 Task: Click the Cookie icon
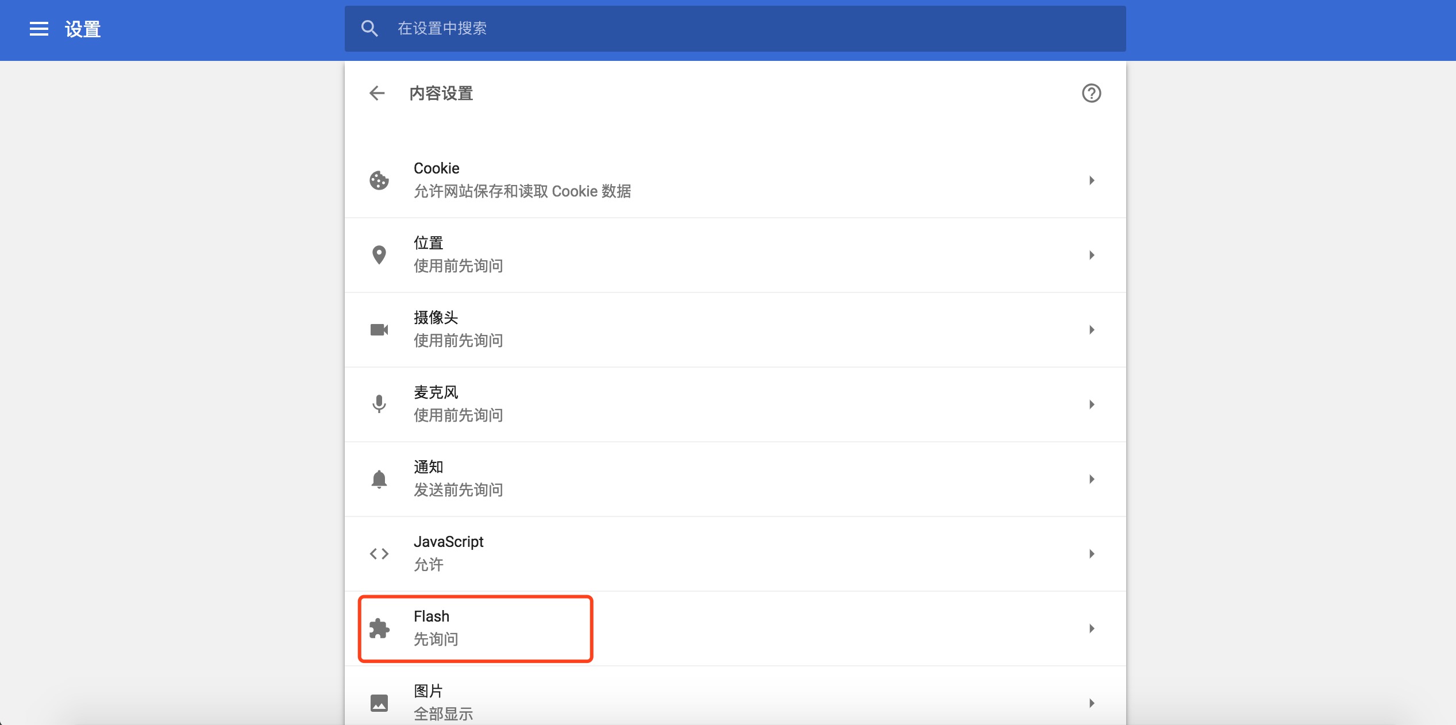pos(379,180)
